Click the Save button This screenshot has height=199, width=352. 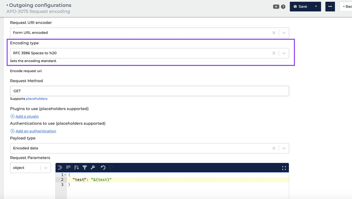300,6
